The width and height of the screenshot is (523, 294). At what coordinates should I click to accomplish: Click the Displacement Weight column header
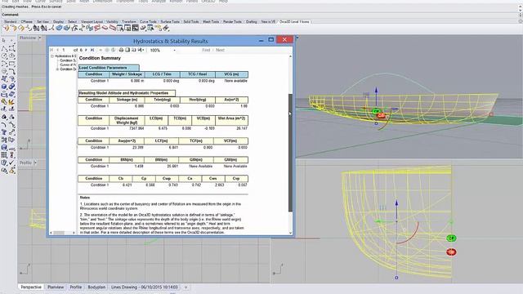(127, 120)
